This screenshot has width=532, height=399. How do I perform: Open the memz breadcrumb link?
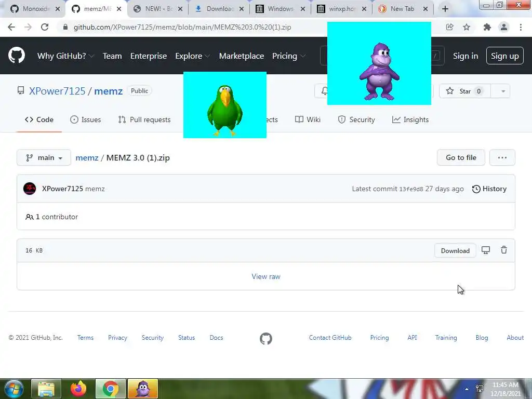click(87, 158)
